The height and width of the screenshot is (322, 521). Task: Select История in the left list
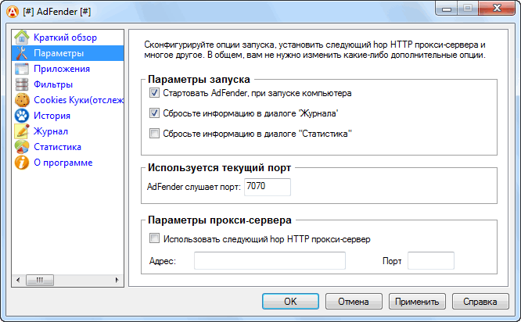pos(52,116)
